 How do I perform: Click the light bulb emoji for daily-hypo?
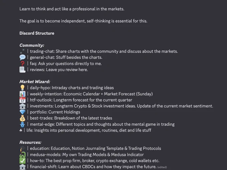coord(22,88)
